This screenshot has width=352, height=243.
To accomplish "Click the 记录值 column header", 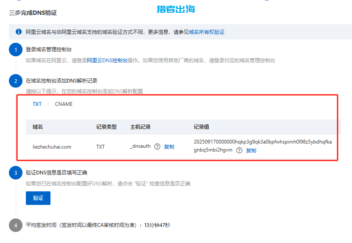I will click(201, 127).
